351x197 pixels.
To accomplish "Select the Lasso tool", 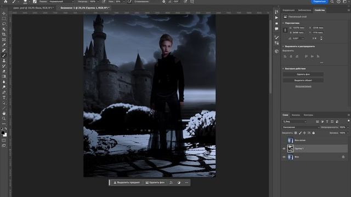I will [x=4, y=24].
